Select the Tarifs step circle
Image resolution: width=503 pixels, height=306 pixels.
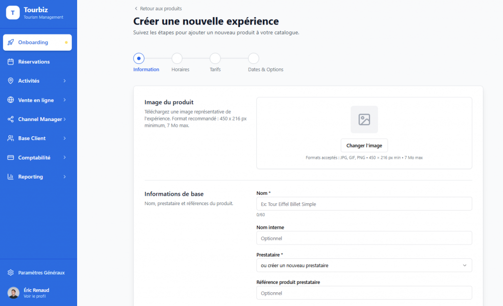coord(215,59)
